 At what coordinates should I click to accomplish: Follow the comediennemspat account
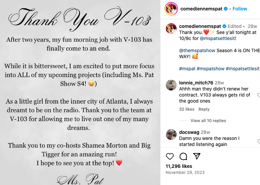[x=240, y=9]
